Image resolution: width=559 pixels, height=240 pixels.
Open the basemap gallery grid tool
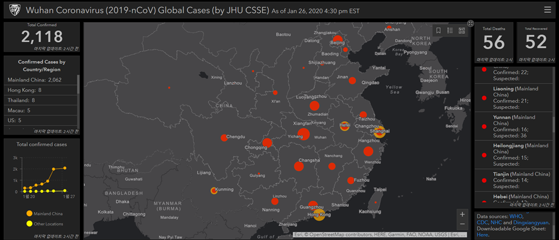pyautogui.click(x=462, y=31)
